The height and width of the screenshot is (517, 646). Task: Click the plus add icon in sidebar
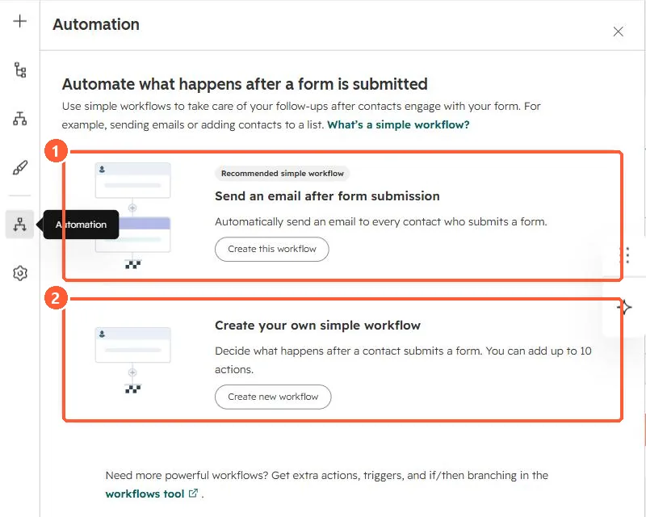[x=19, y=21]
